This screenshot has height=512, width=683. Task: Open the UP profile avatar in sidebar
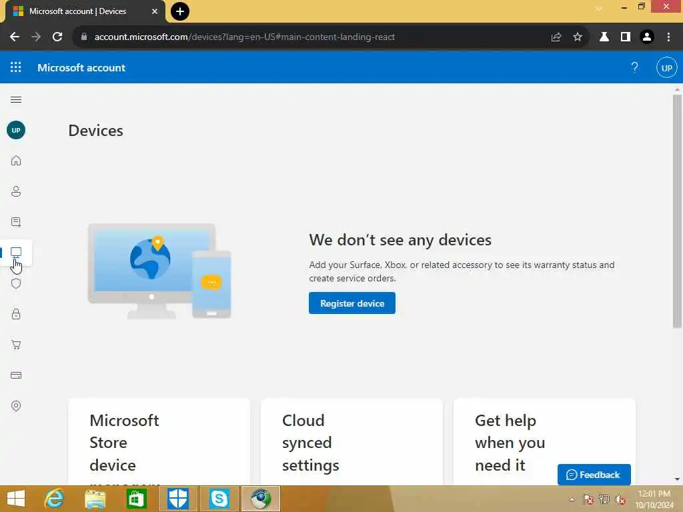[x=16, y=130]
